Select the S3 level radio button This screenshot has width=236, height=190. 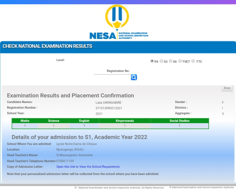[x=161, y=61]
